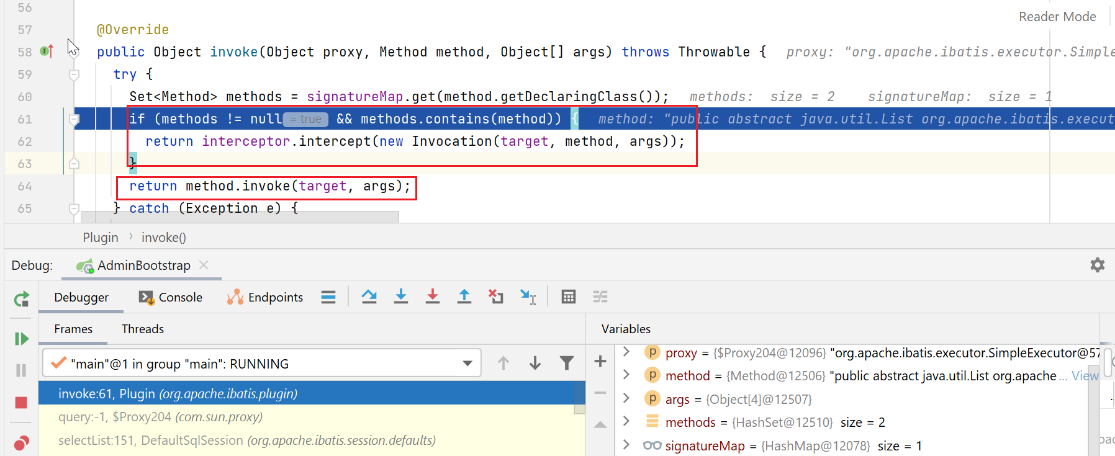Click the Run to Cursor icon
Screen dimensions: 1115x456
pyautogui.click(x=528, y=297)
